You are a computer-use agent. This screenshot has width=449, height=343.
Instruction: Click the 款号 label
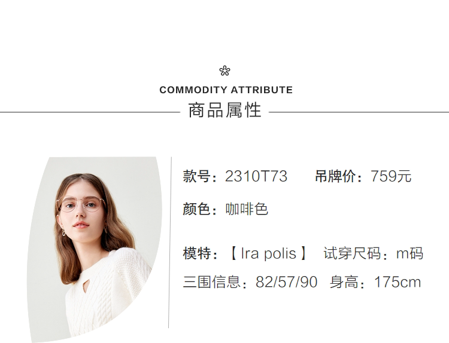[x=197, y=177]
